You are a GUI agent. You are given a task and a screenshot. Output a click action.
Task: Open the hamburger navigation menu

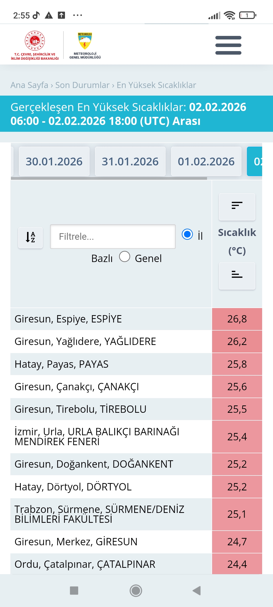[228, 45]
